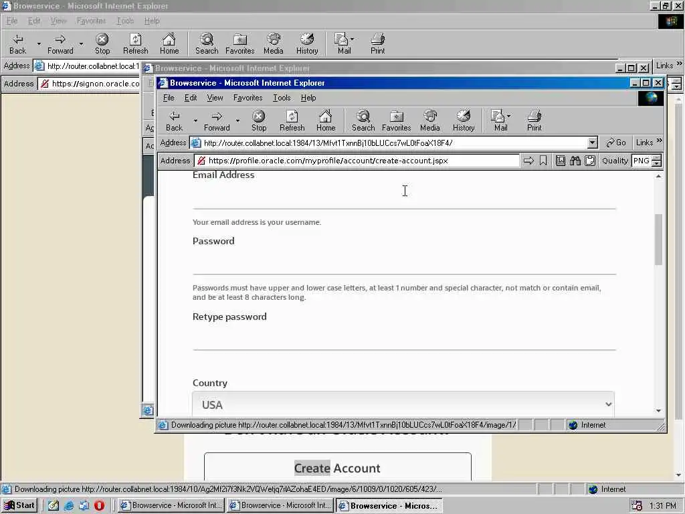Click the Go button in the front window
Screen dimensions: 685x514
(615, 143)
